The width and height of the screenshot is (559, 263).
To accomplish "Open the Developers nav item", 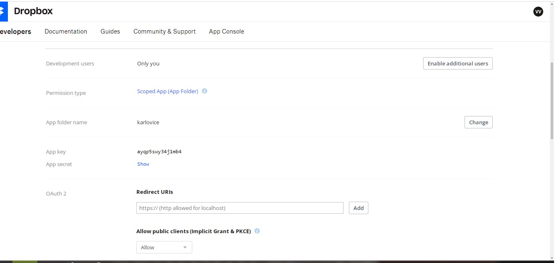I will (x=15, y=31).
